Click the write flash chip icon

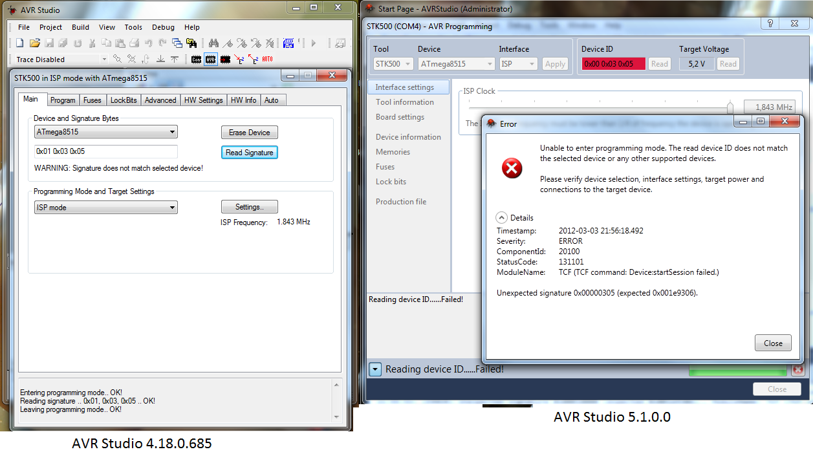[x=226, y=58]
